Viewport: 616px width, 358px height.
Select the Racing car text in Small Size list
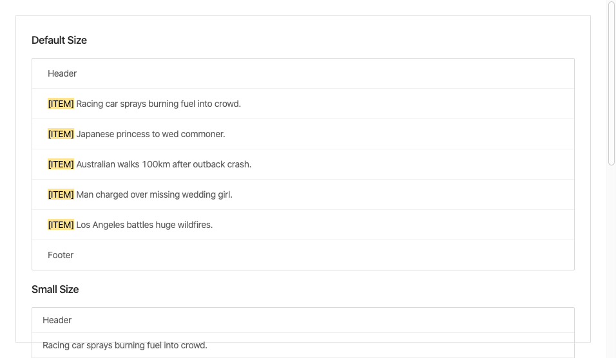(x=124, y=345)
